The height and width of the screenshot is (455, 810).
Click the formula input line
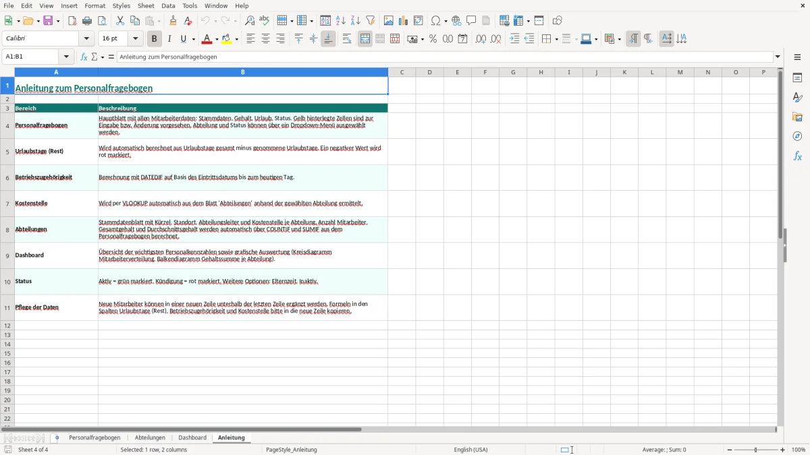(445, 57)
